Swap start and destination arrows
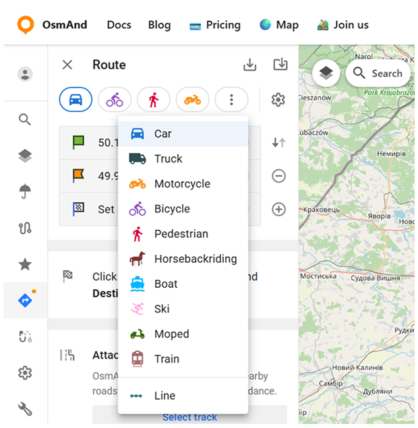The image size is (418, 428). coord(278,142)
